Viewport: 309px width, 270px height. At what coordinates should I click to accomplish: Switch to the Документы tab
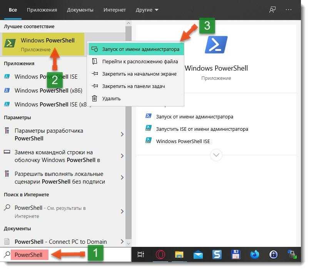coord(80,10)
